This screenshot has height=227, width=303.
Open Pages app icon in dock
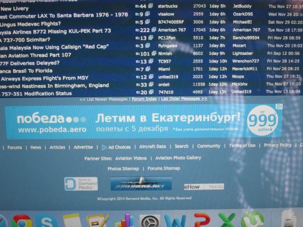[98, 220]
